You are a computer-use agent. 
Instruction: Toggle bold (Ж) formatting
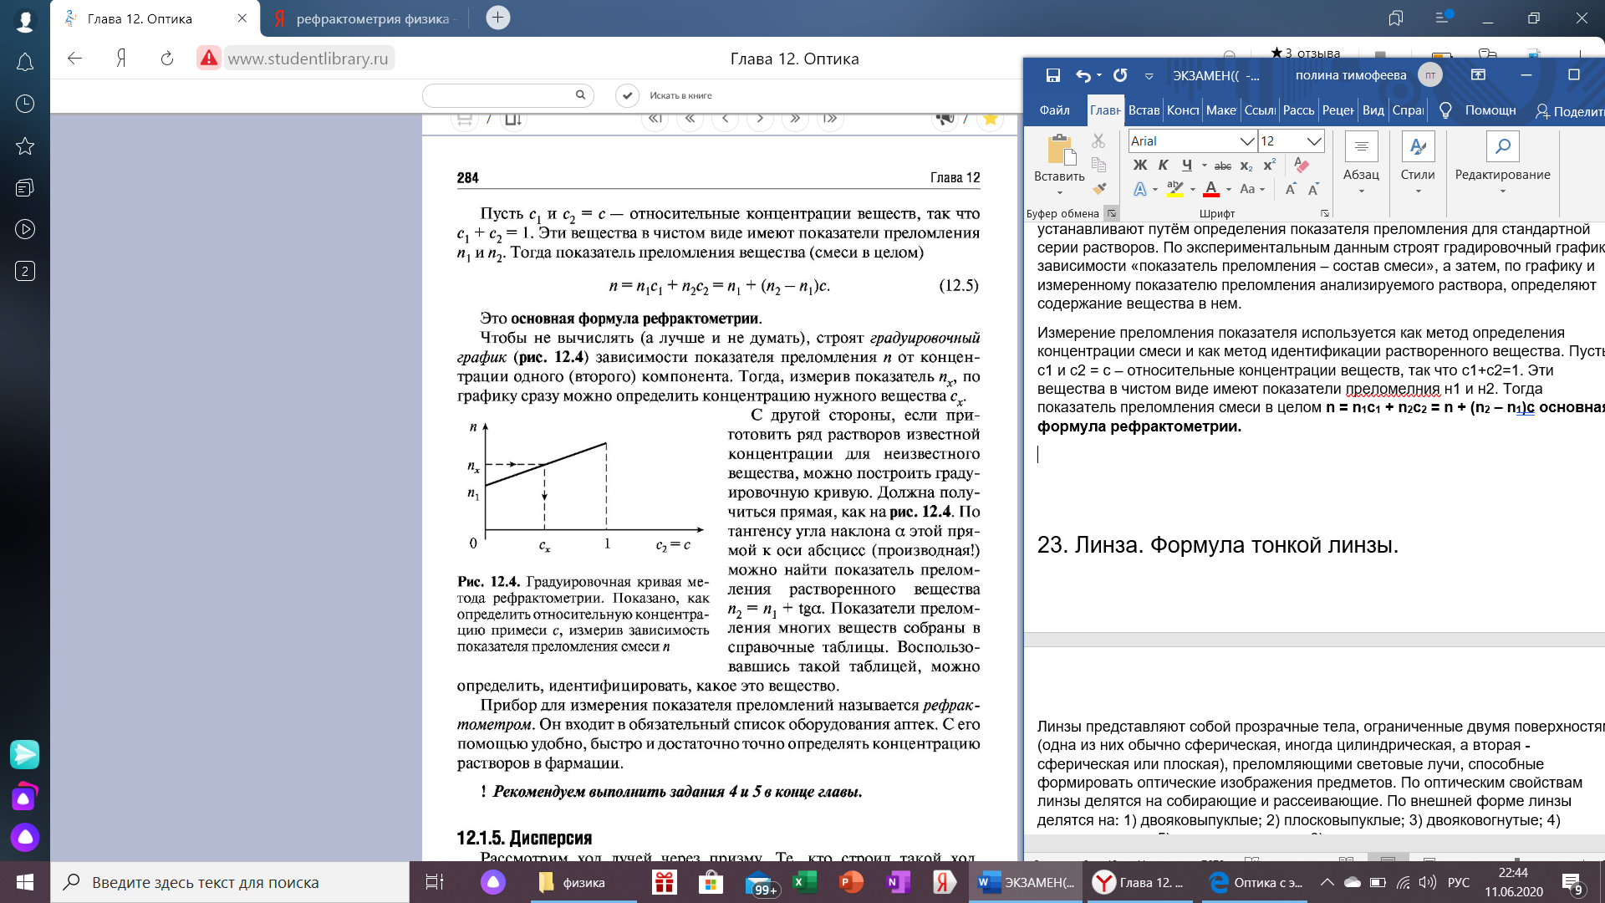point(1139,166)
